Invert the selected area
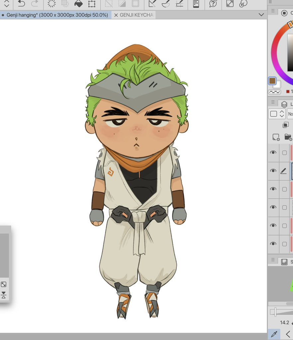 pyautogui.click(x=122, y=4)
